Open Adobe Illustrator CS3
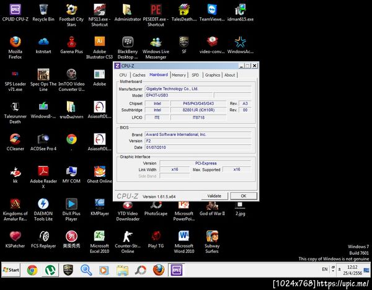Viewport: 372px width, 290px height. pyautogui.click(x=99, y=48)
